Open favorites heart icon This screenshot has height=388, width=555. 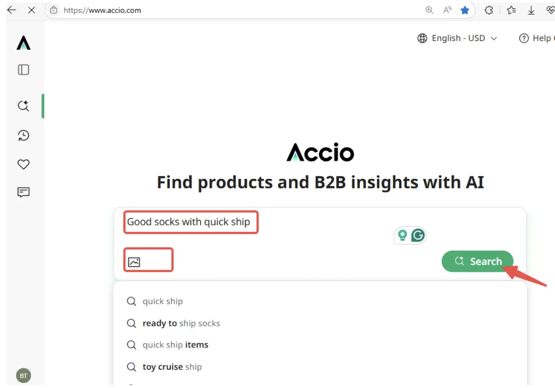coord(24,164)
